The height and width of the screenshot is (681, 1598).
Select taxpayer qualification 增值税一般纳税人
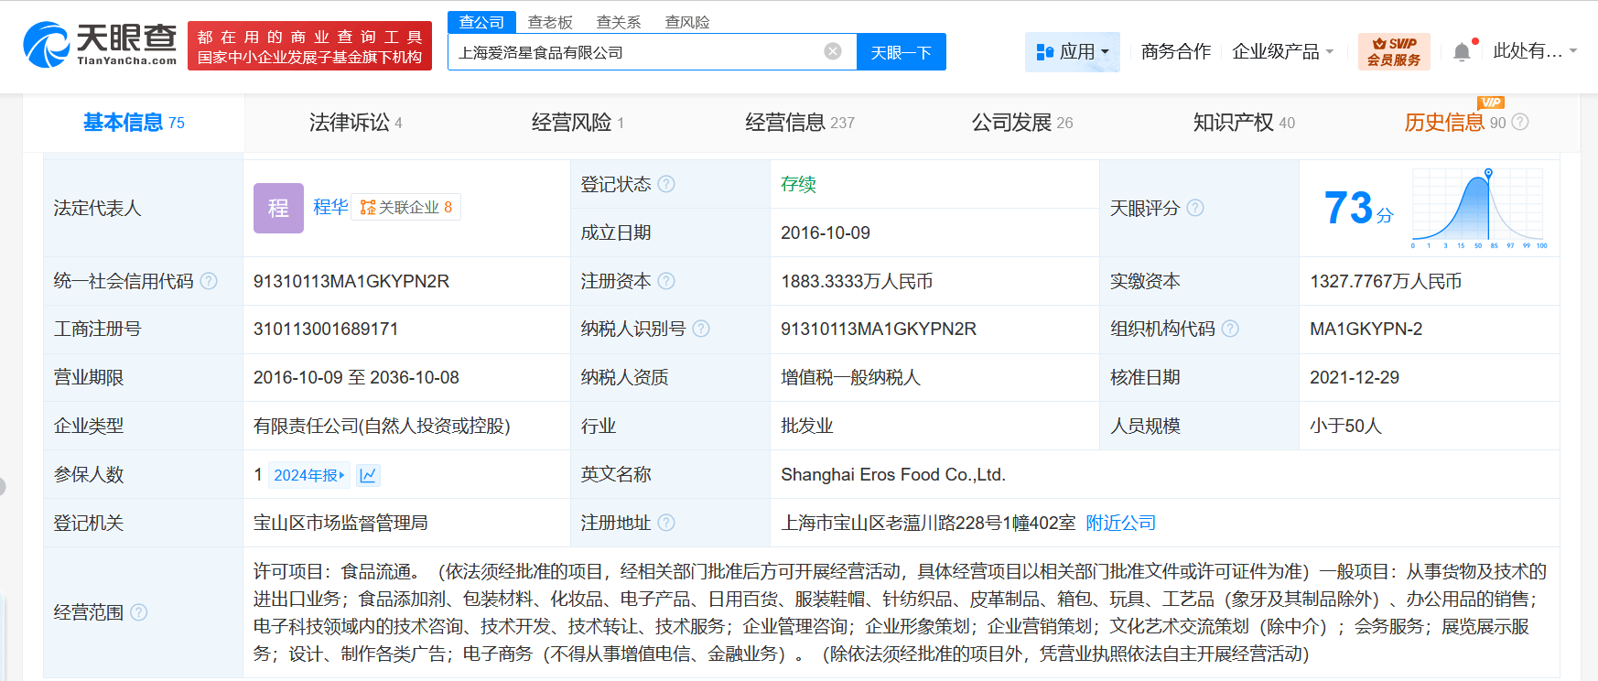tap(850, 377)
